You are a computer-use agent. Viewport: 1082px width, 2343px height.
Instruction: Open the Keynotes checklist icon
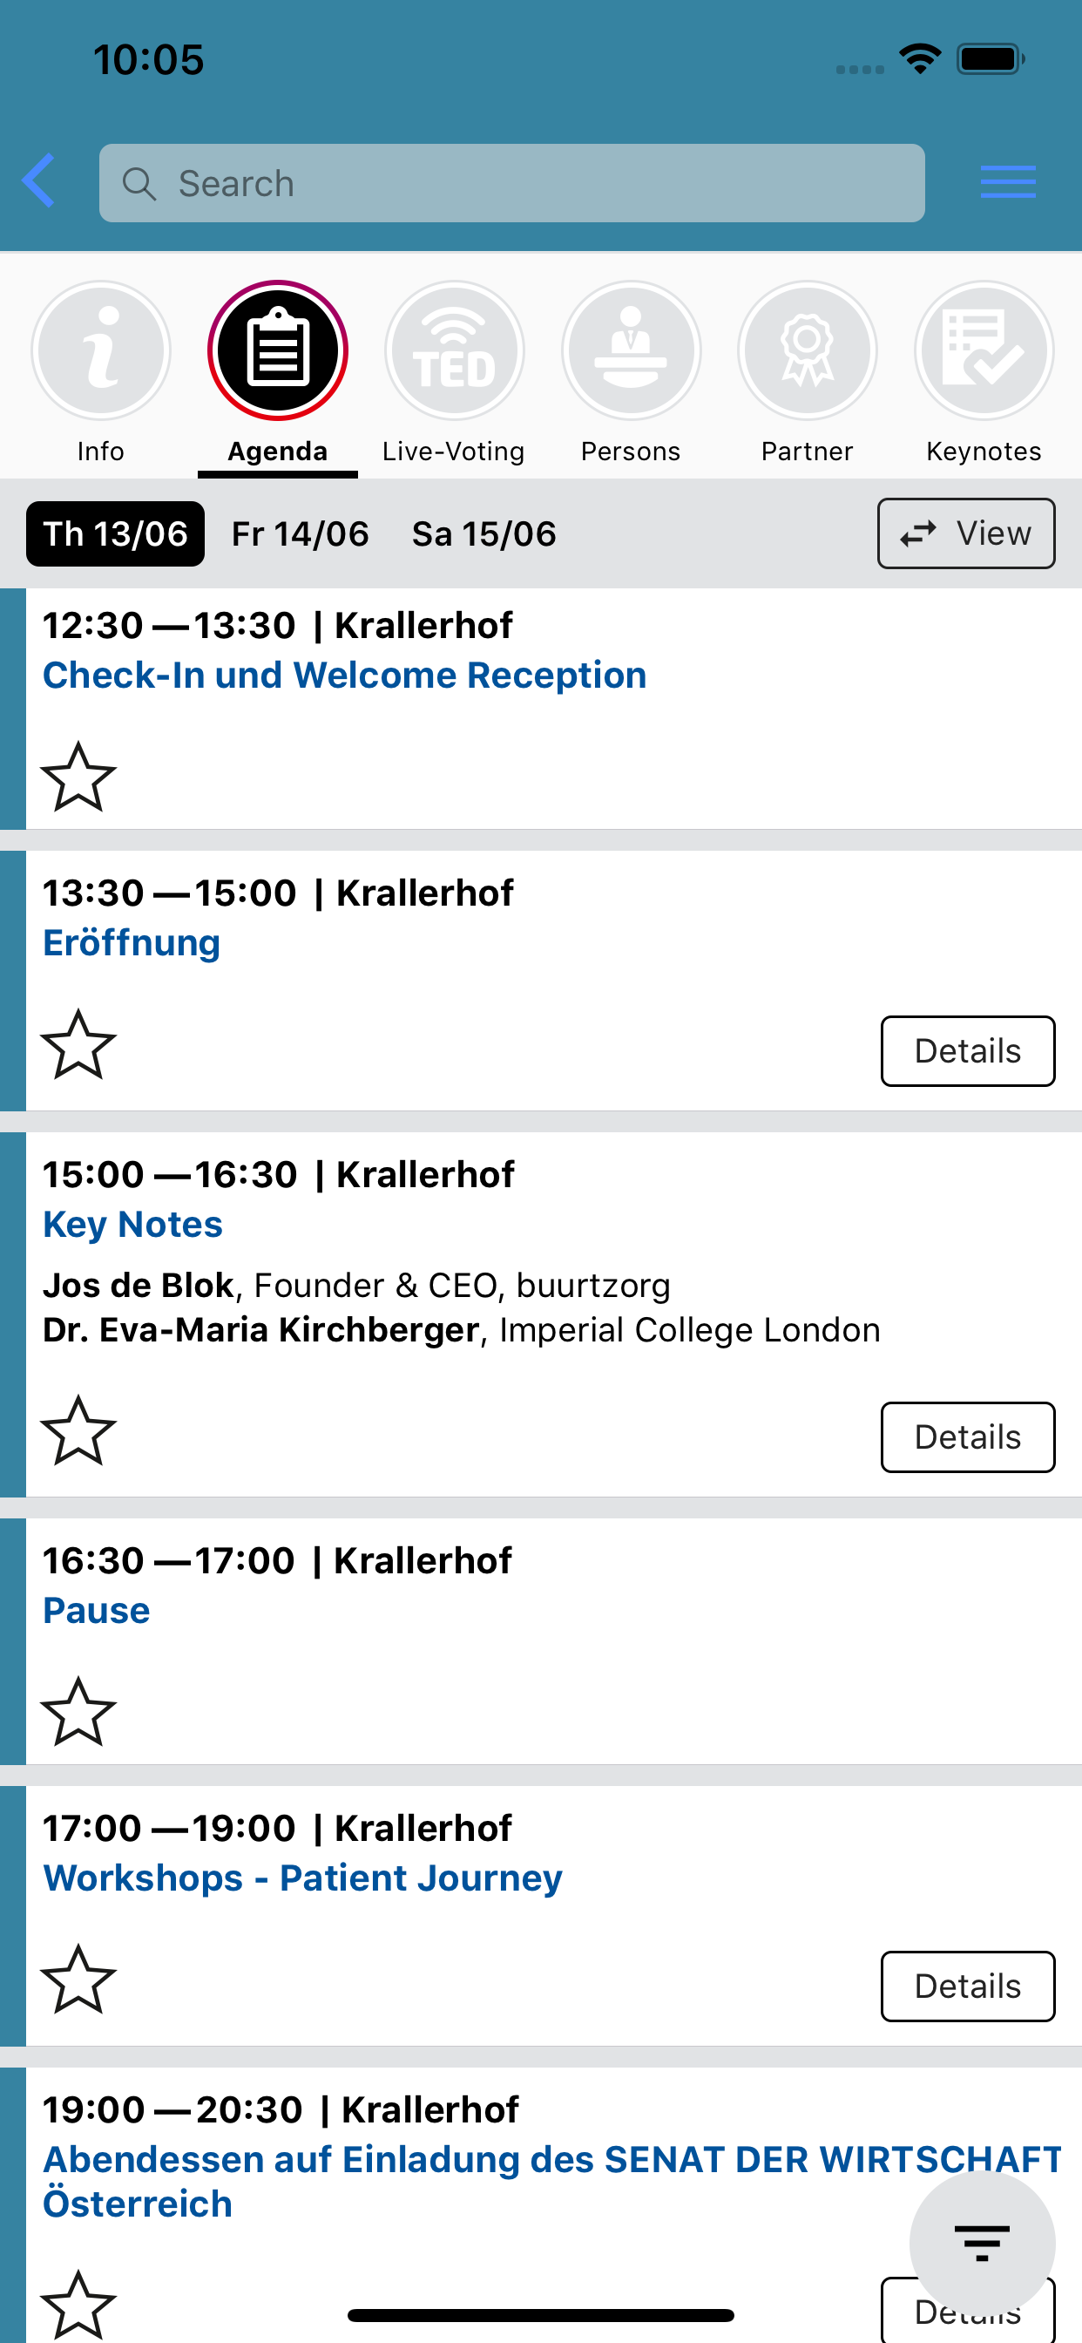click(x=983, y=351)
